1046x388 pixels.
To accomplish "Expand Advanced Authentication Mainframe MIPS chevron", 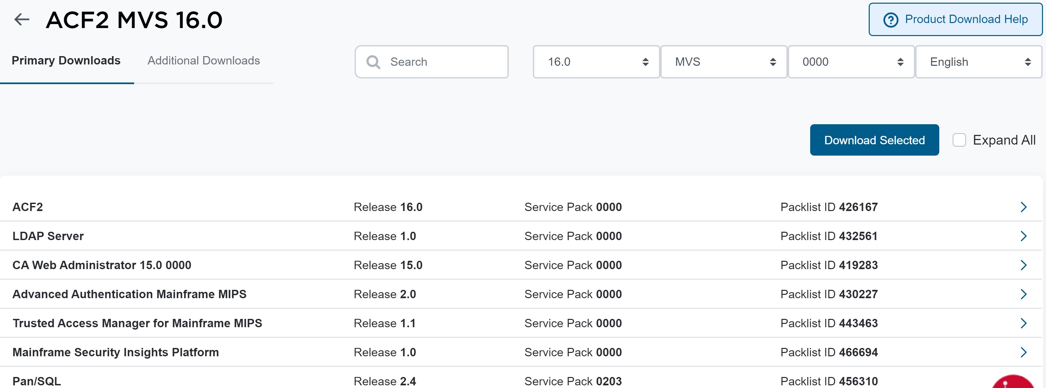I will click(x=1023, y=295).
